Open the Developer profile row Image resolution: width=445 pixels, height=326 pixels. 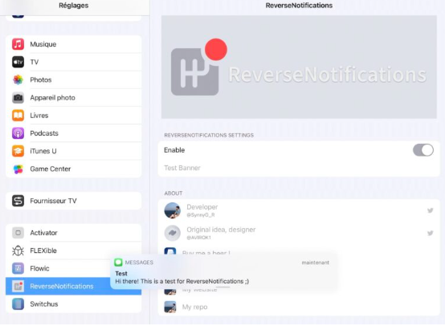tap(299, 210)
